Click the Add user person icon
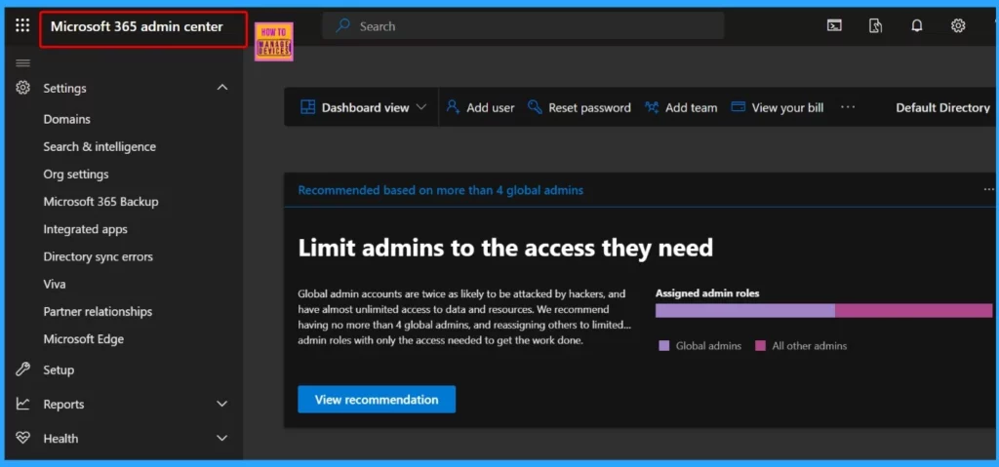The width and height of the screenshot is (999, 467). pyautogui.click(x=453, y=107)
